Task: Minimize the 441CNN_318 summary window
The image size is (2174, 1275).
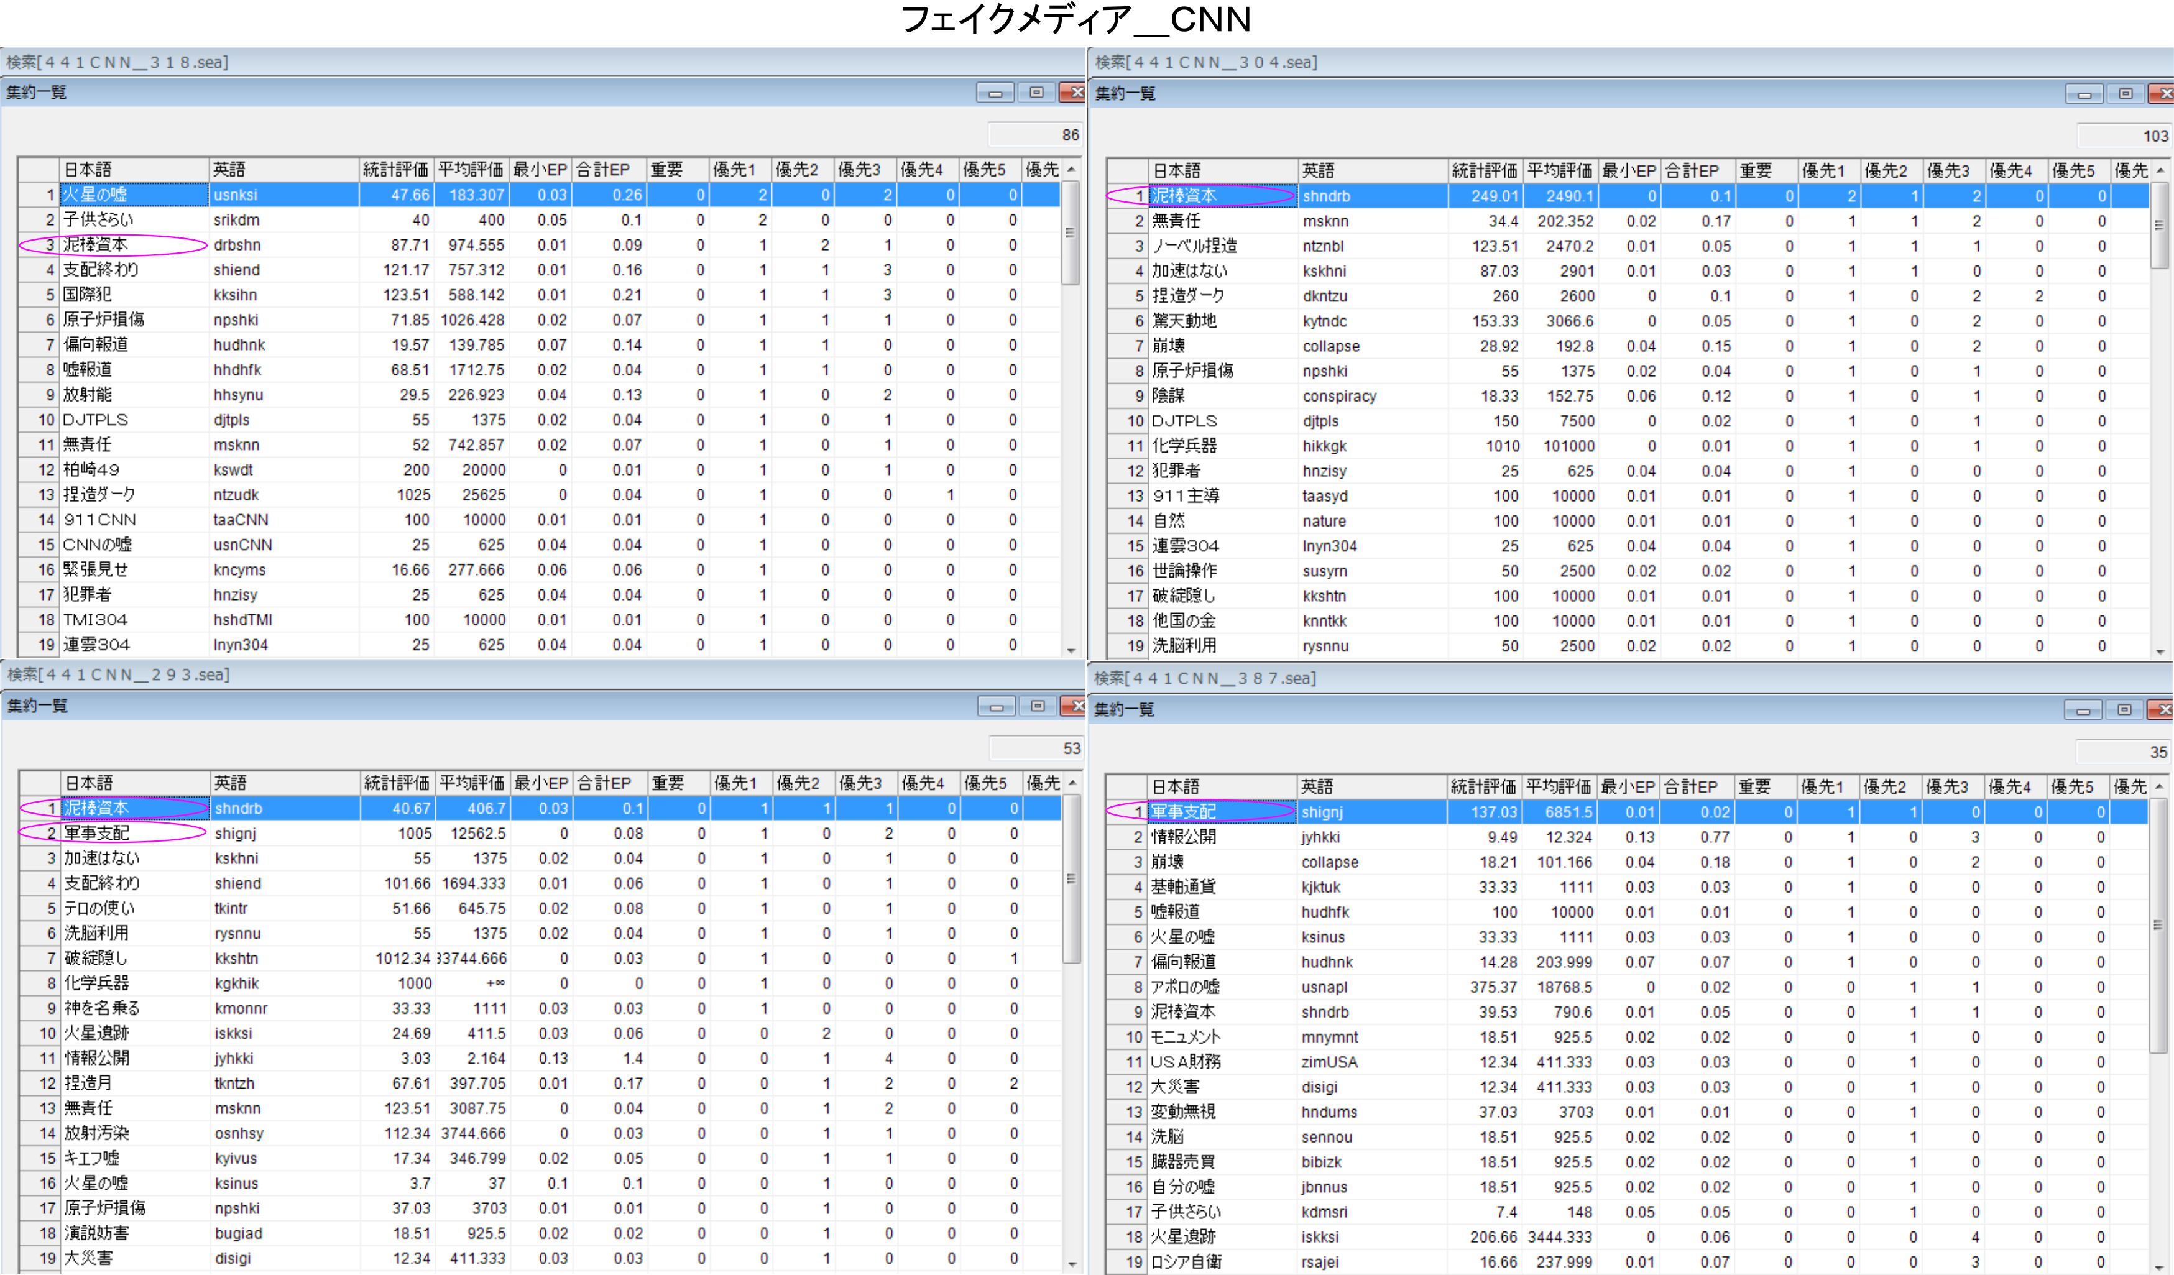Action: [x=995, y=93]
